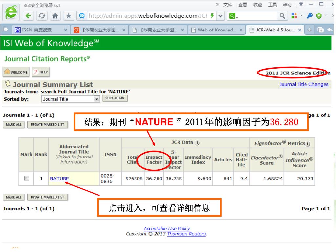Screen dimensions: 336x252
Task: Open the Journal Title Changes link
Action: point(304,84)
